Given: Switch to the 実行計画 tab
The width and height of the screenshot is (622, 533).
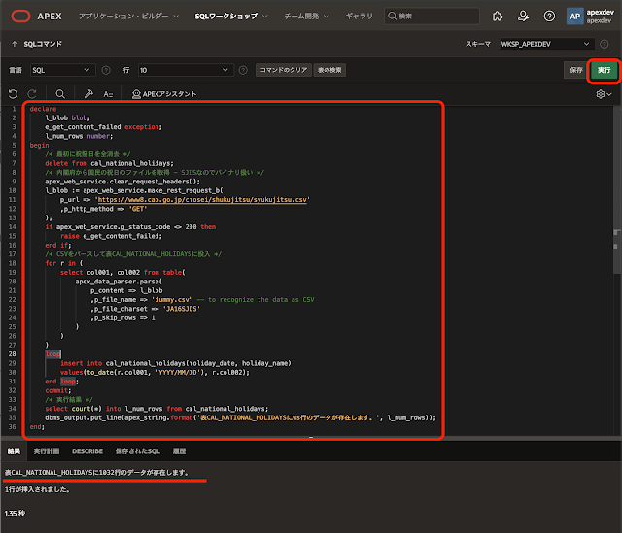Looking at the screenshot, I should click(47, 451).
